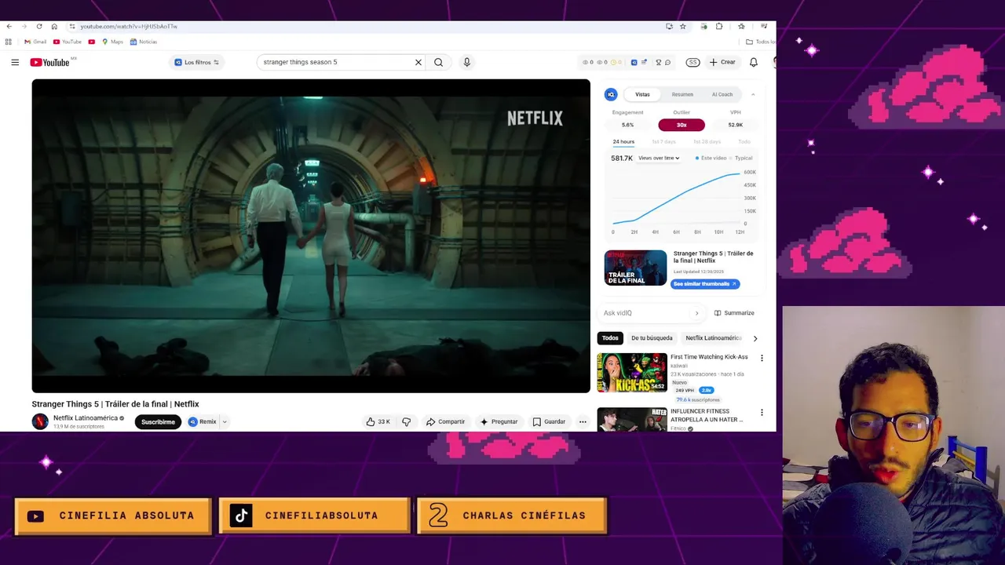The height and width of the screenshot is (565, 1005).
Task: Click See similar thumbnails button
Action: 705,284
